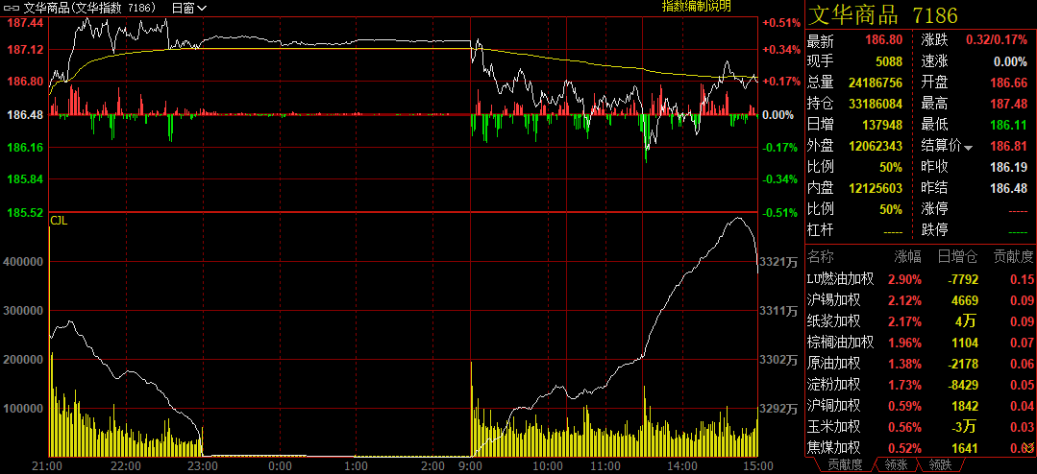Viewport: 1037px width, 474px height.
Task: Click the chain link icon beside the chart title
Action: 11,8
